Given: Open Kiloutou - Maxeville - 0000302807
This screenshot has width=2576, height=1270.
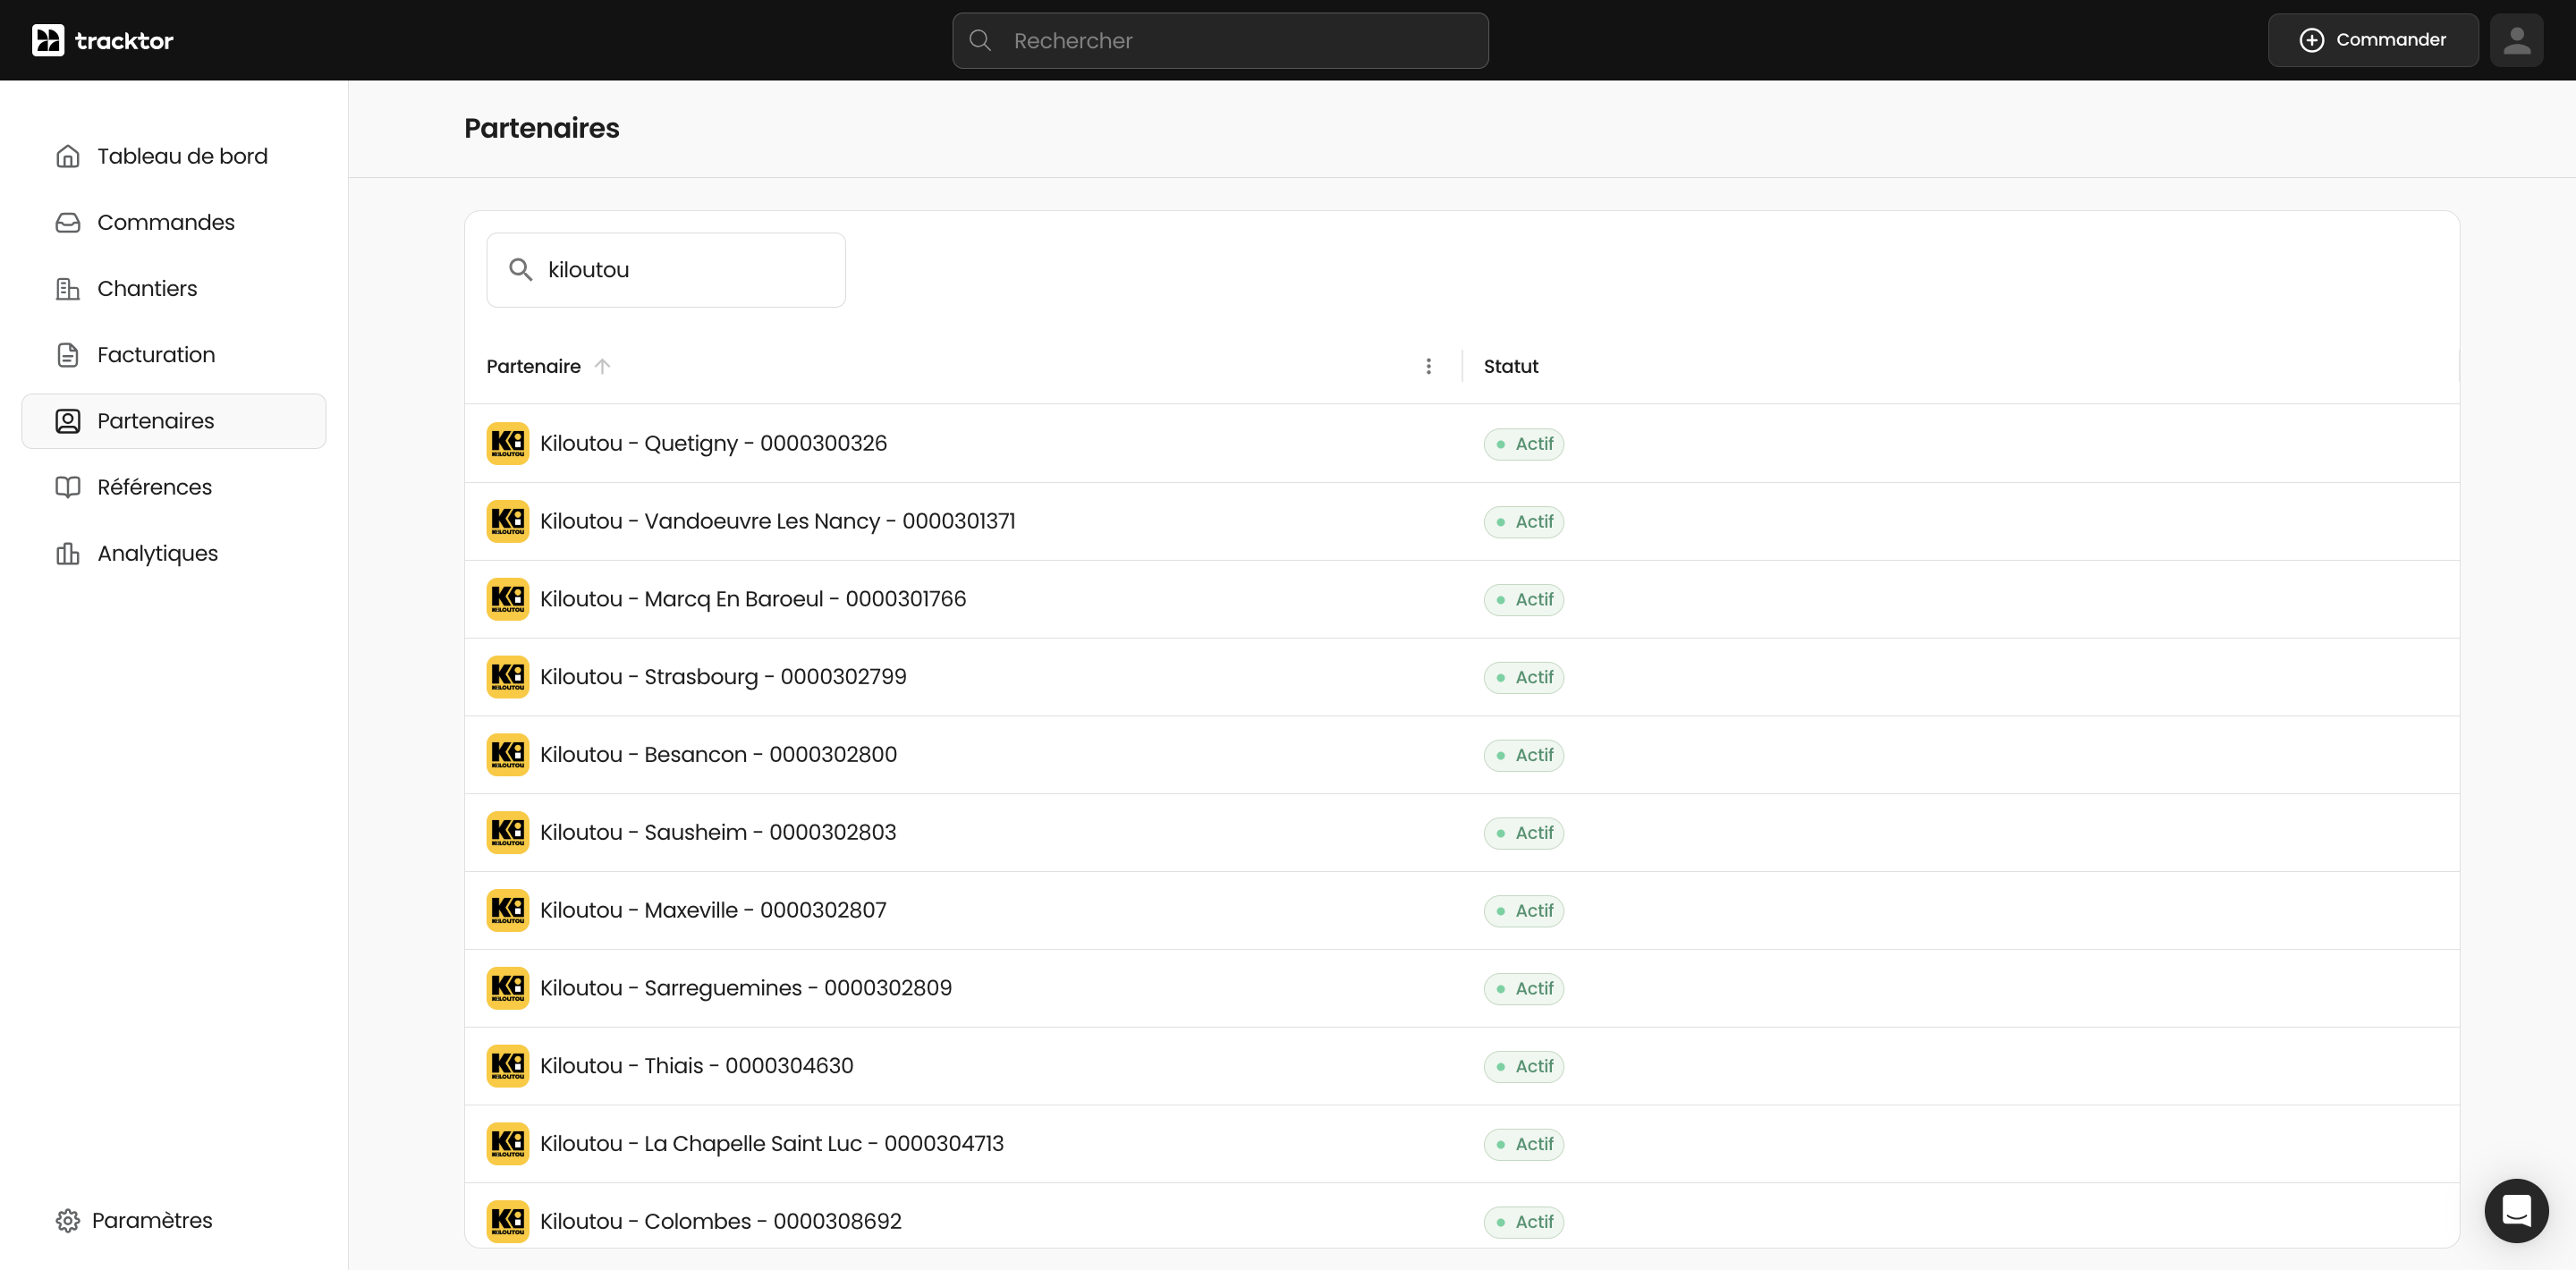Looking at the screenshot, I should (713, 910).
